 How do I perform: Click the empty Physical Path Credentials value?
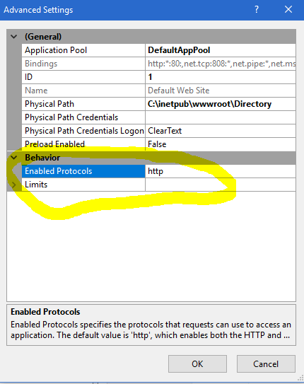click(x=221, y=117)
